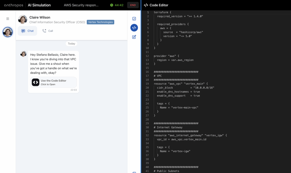Viewport: 291px width, 173px height.
Task: Switch to the Call tab
Action: (48, 31)
